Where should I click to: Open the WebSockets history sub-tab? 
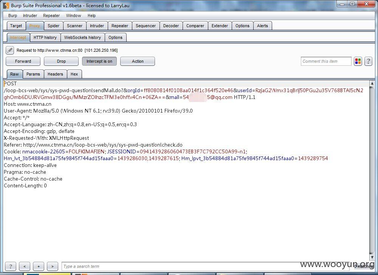click(x=82, y=37)
